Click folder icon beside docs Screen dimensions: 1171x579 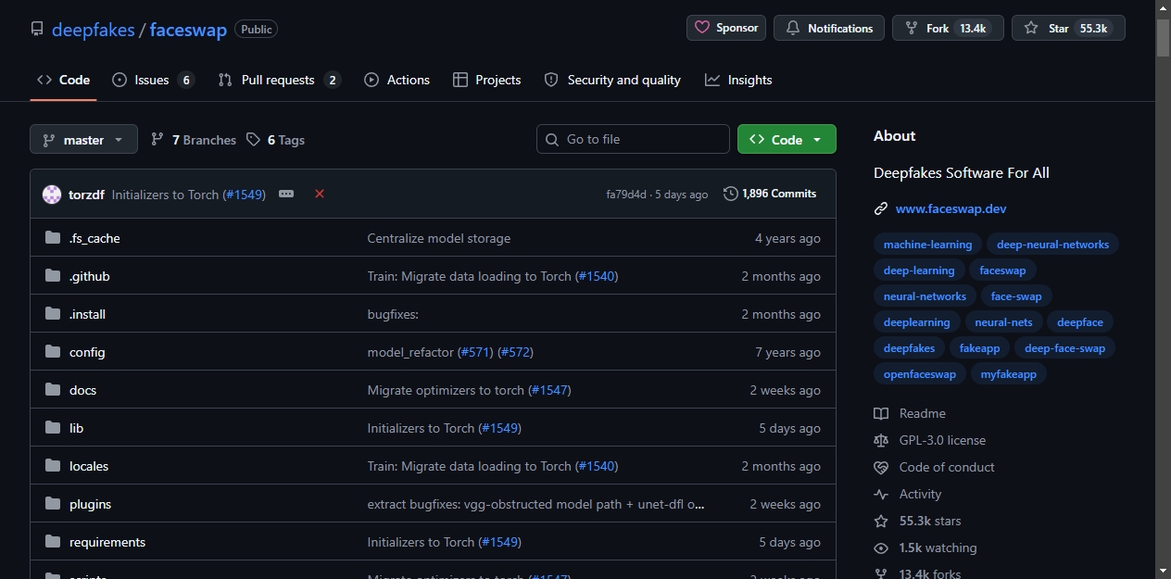[x=53, y=390]
